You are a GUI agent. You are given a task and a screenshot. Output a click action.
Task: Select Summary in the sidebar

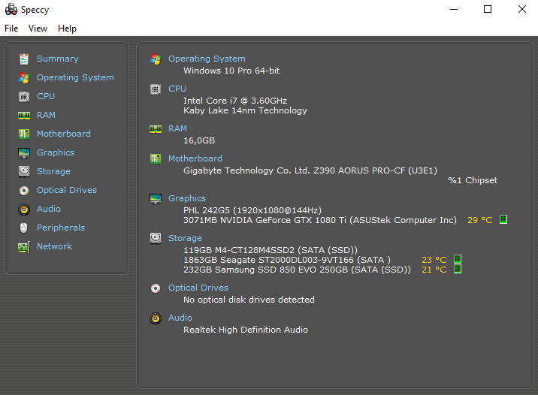pyautogui.click(x=57, y=59)
